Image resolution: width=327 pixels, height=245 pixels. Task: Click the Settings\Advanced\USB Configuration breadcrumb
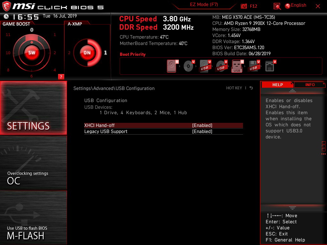pos(114,88)
